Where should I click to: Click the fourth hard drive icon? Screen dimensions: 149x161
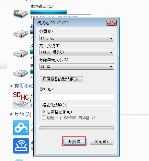(x=21, y=73)
